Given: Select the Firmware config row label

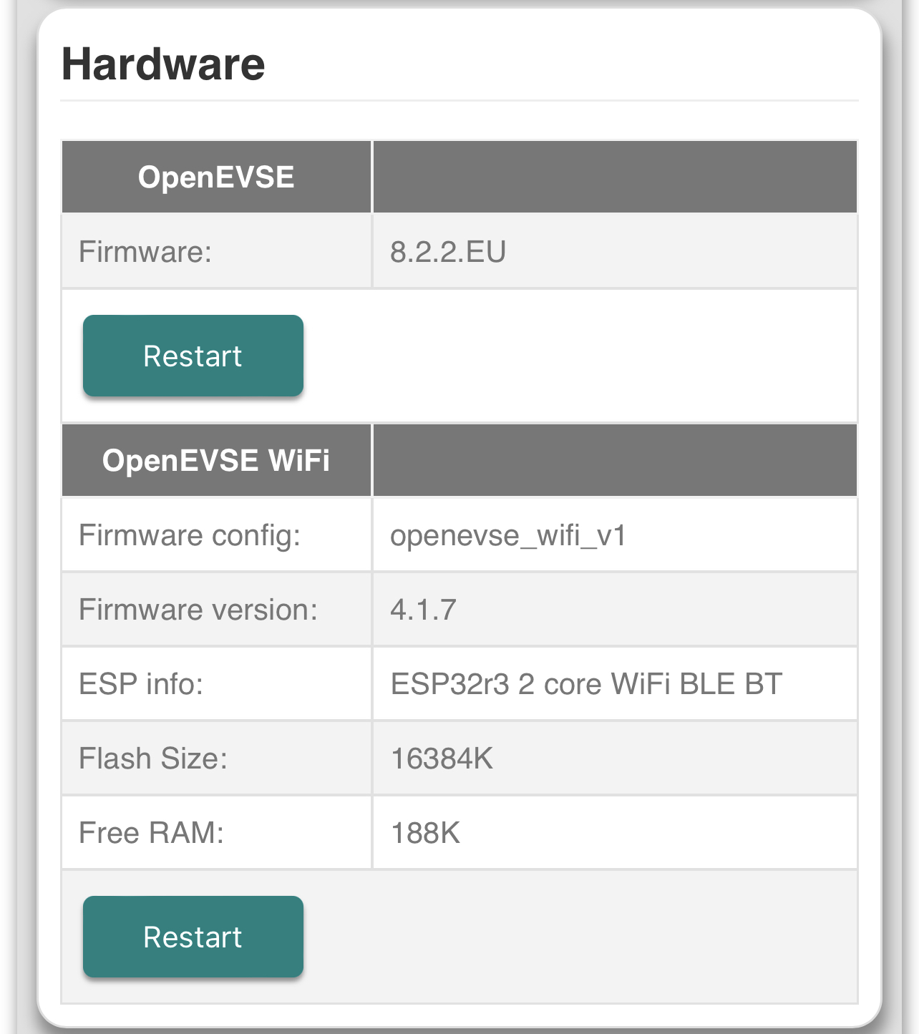Looking at the screenshot, I should pos(188,534).
